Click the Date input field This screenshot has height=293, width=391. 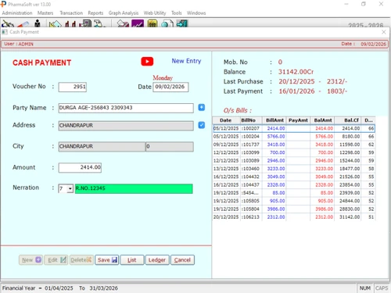click(170, 87)
